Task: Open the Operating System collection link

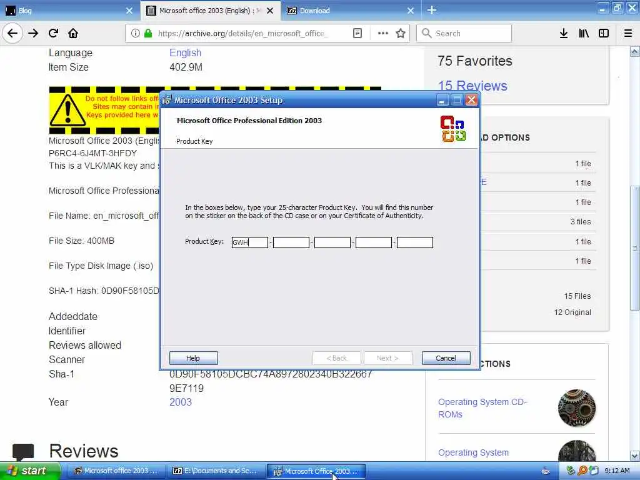Action: 474,452
